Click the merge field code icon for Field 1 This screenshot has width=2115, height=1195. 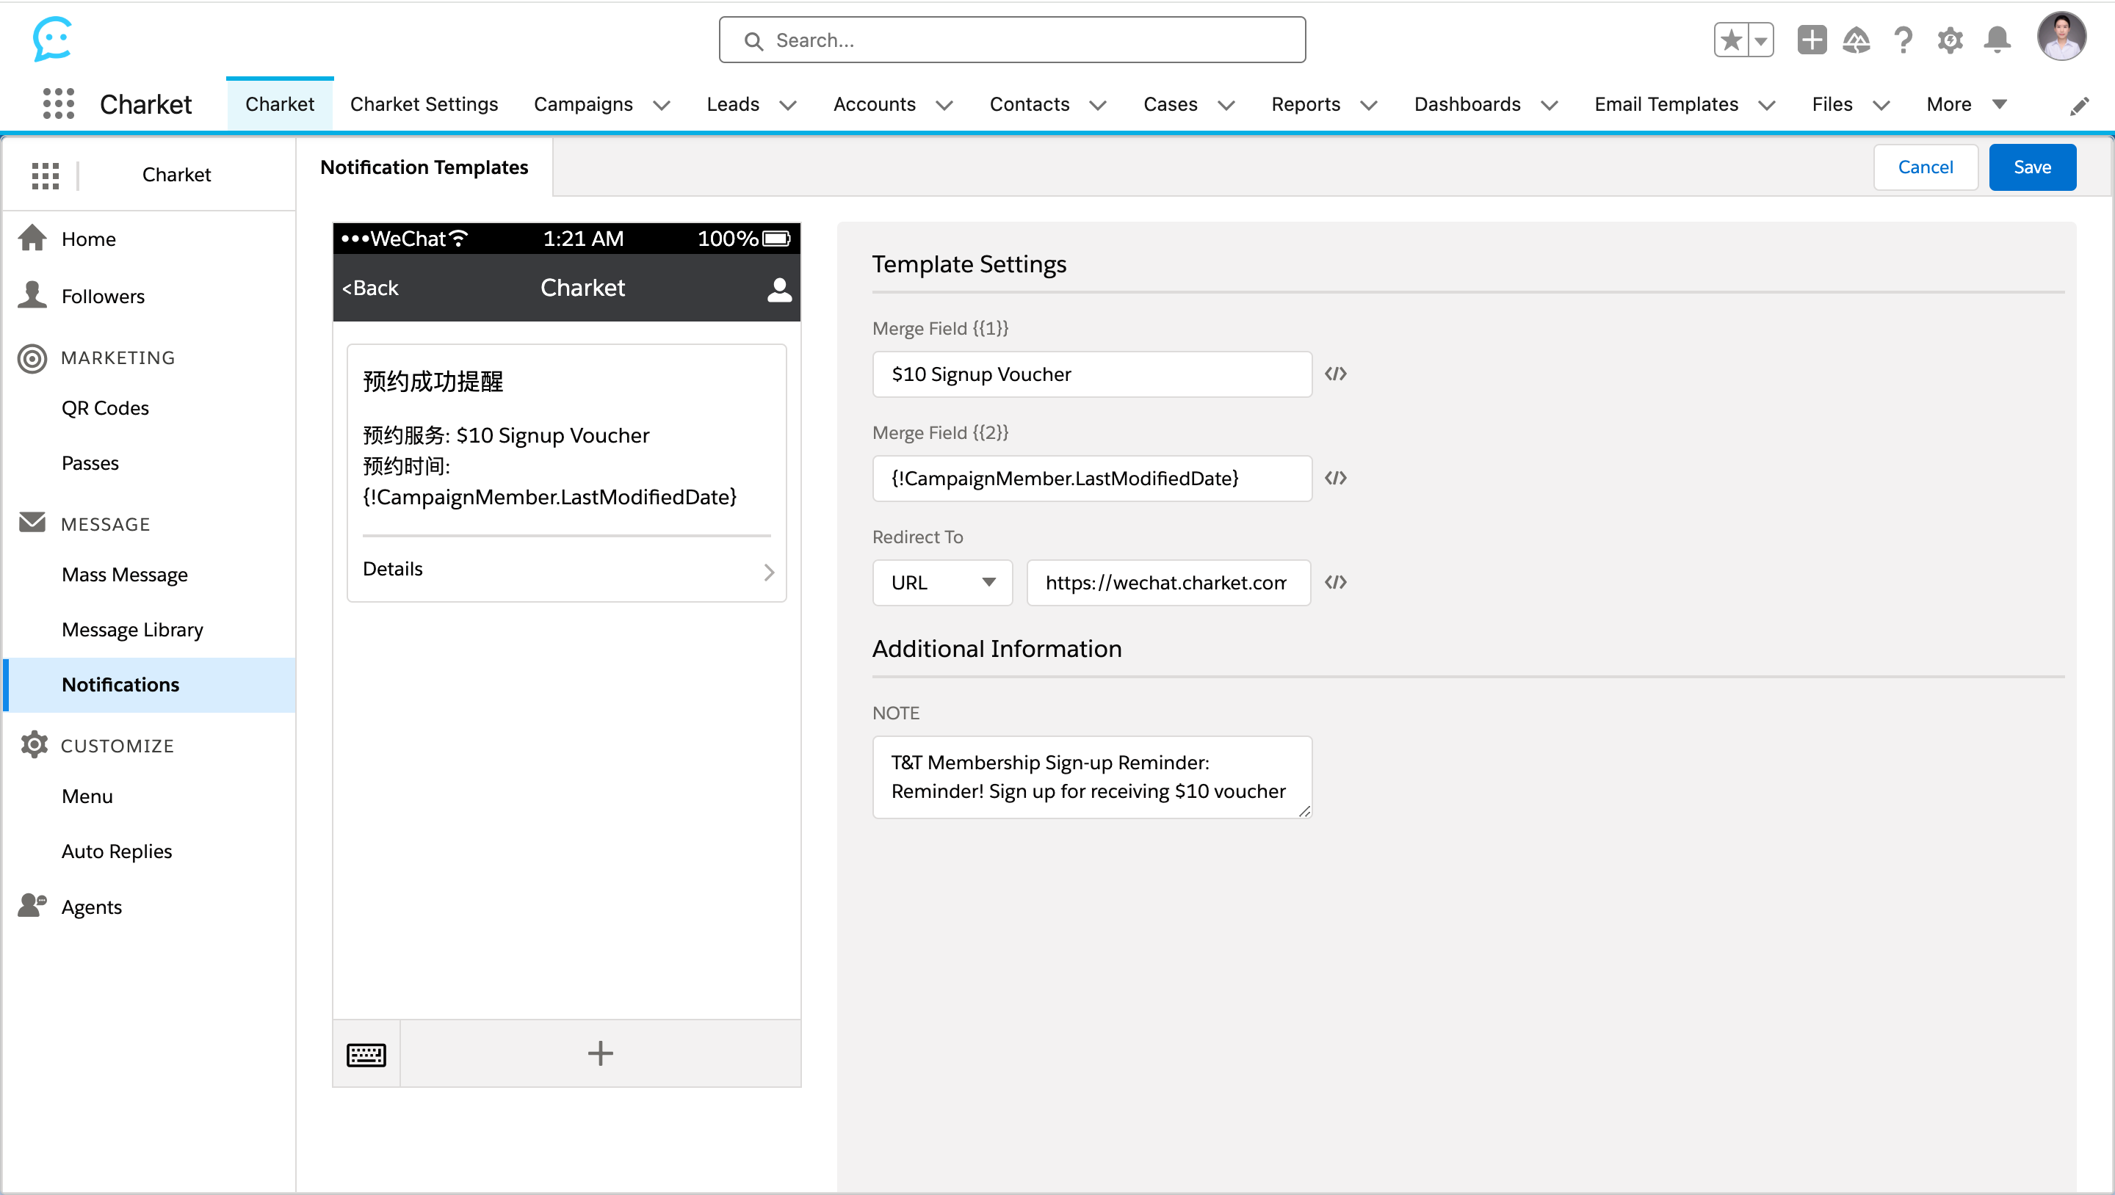1335,374
